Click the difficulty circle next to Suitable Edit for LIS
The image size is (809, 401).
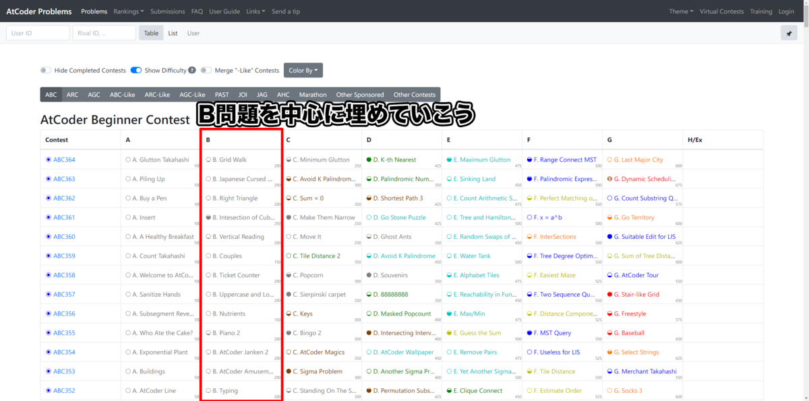click(609, 237)
